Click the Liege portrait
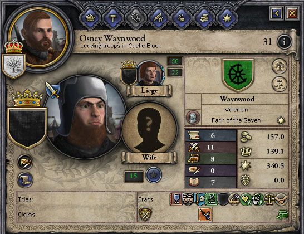 click(150, 74)
